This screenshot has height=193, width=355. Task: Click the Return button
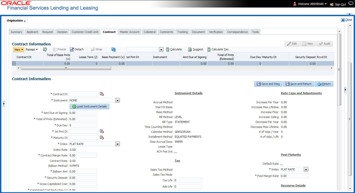pyautogui.click(x=324, y=84)
